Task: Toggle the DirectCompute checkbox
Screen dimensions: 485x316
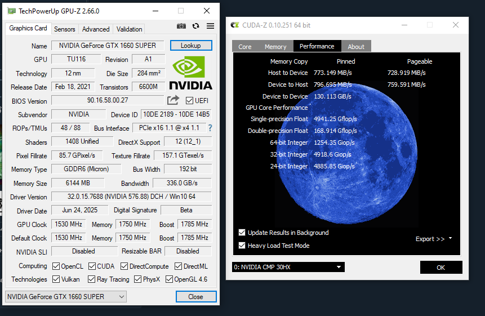Action: click(124, 266)
